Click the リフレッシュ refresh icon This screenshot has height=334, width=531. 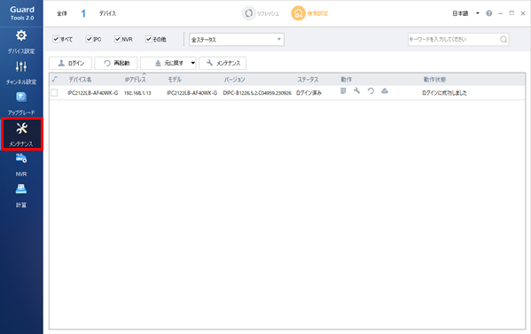tap(248, 13)
